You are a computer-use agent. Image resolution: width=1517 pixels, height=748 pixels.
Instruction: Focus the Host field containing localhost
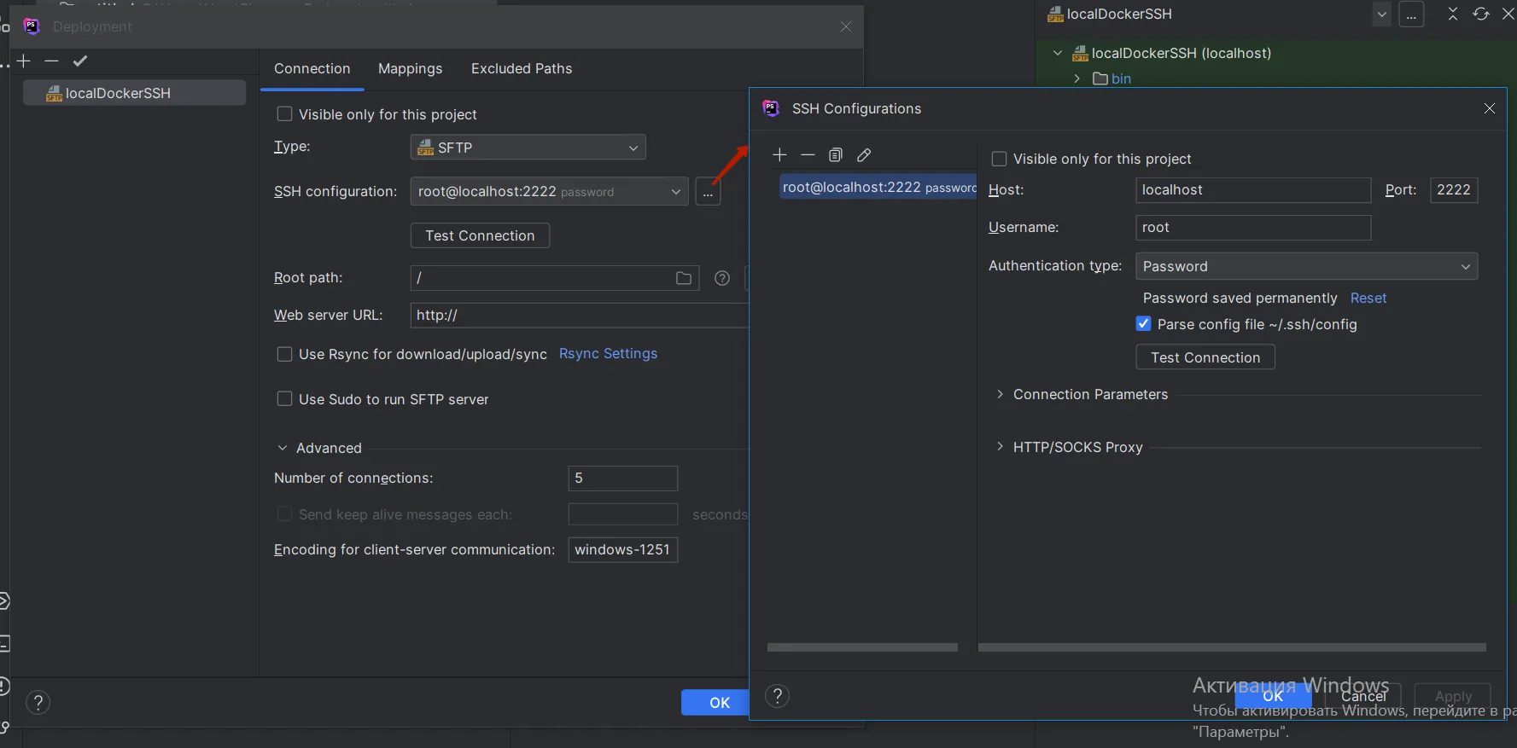coord(1253,190)
